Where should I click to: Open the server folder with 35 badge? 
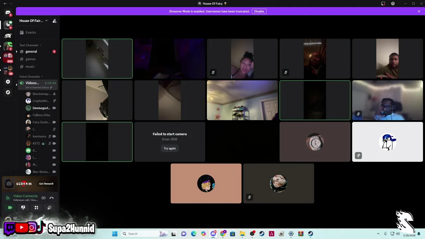[8, 70]
